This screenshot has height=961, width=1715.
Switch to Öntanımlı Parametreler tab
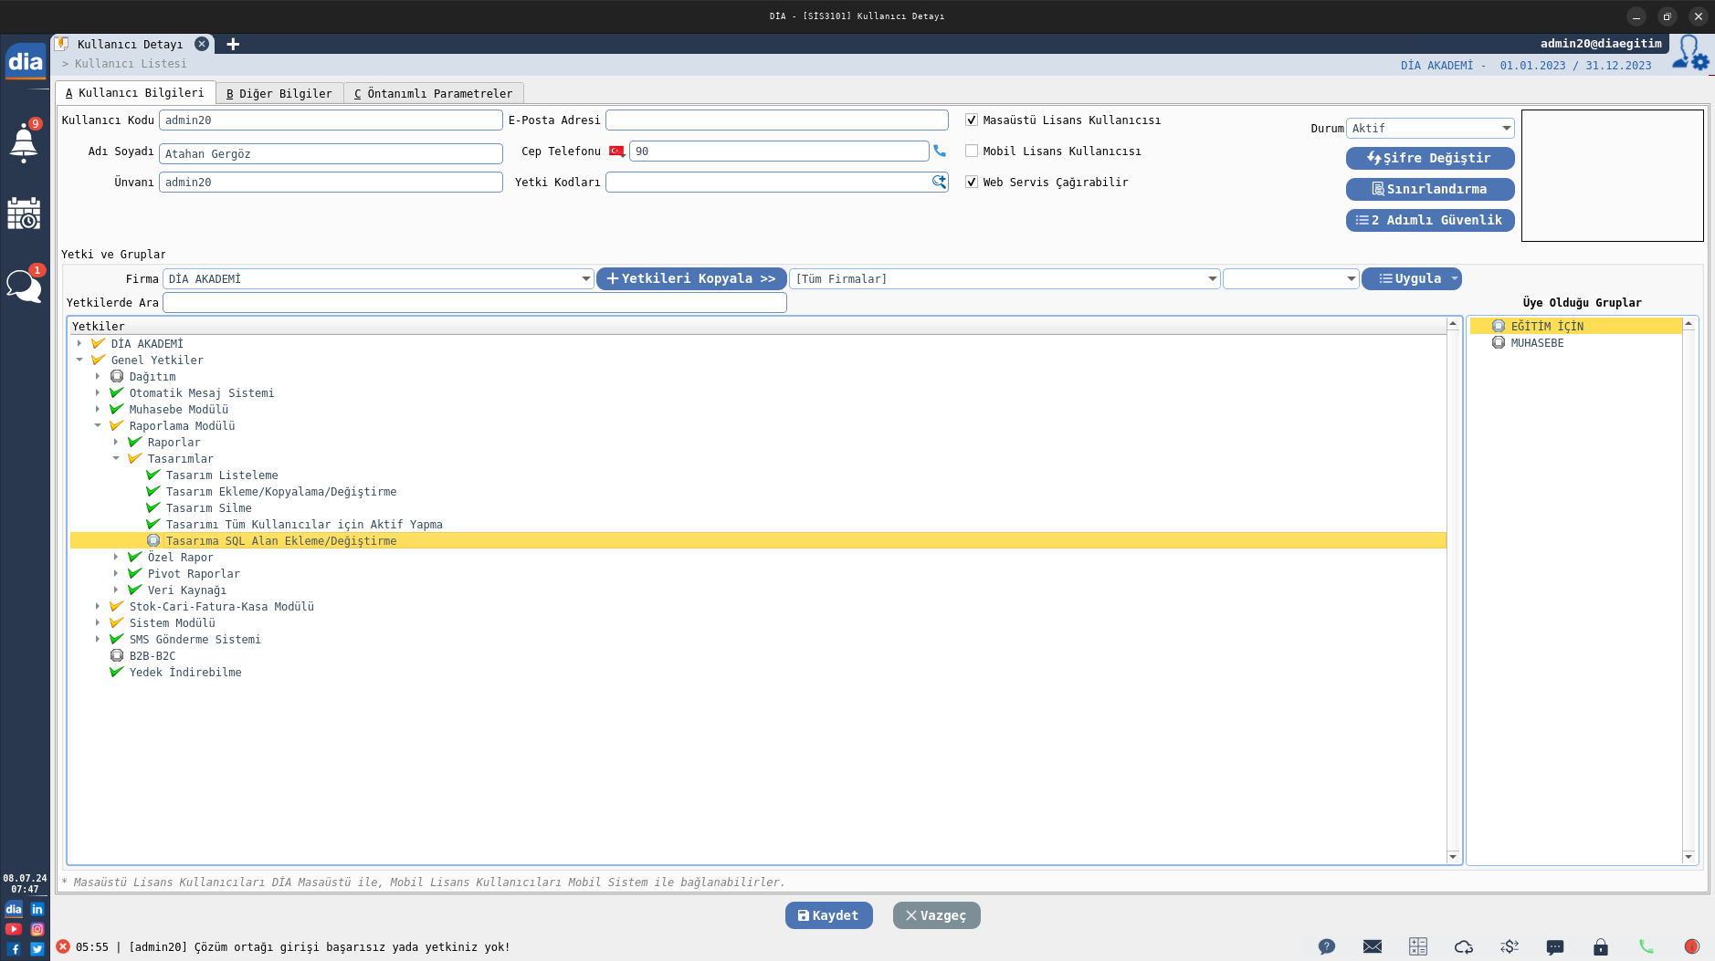[x=434, y=93]
